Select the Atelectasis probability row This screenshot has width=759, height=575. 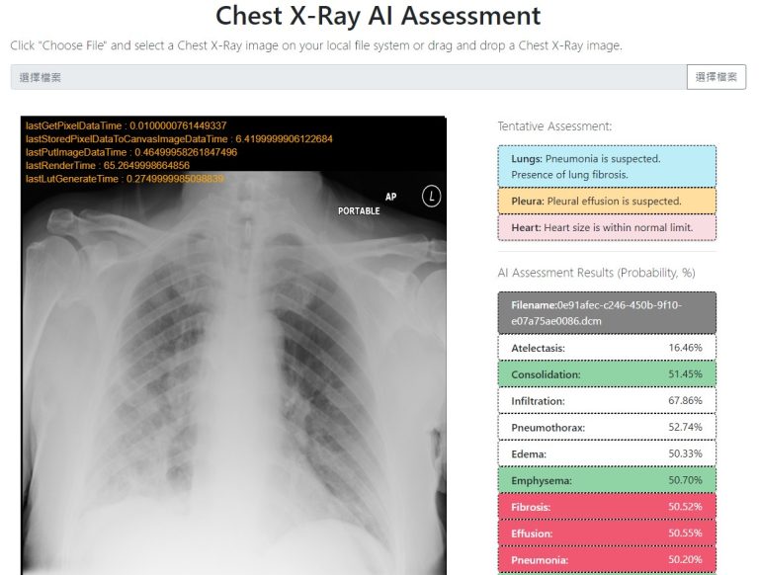[x=607, y=348]
